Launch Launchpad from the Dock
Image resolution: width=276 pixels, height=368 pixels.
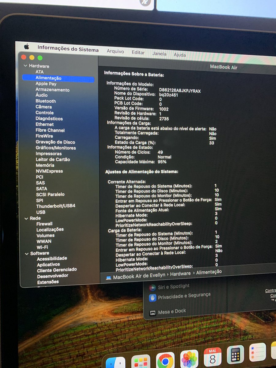coord(141,362)
